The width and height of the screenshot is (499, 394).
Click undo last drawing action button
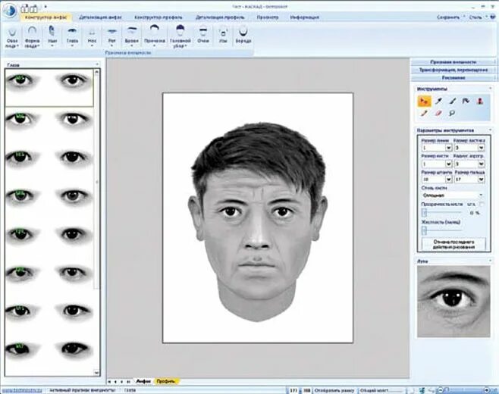tap(453, 244)
